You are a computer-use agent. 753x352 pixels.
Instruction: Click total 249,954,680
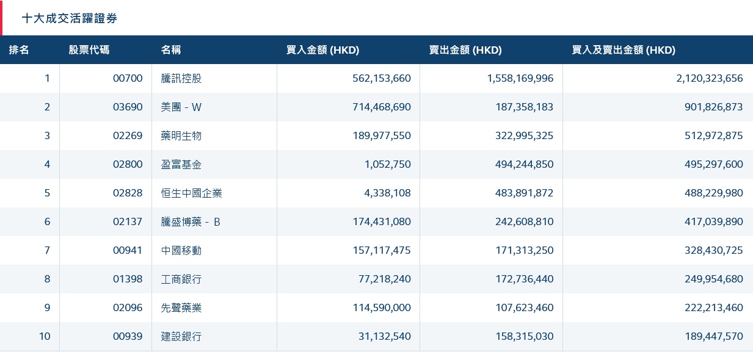pyautogui.click(x=714, y=279)
